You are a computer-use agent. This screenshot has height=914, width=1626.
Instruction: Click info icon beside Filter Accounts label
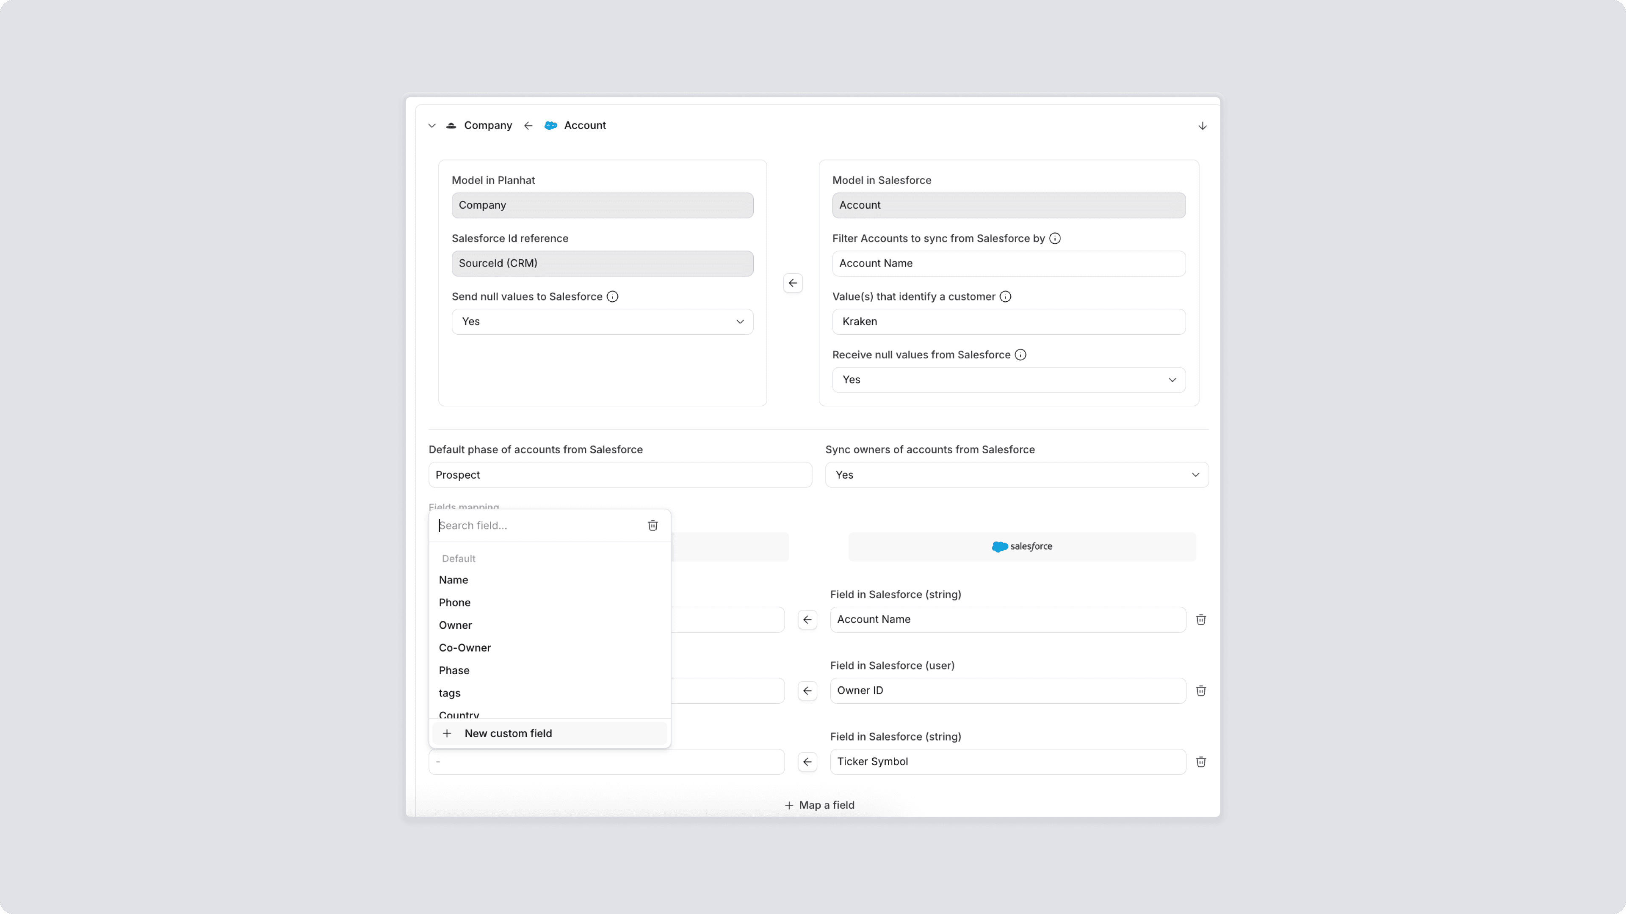(x=1055, y=238)
